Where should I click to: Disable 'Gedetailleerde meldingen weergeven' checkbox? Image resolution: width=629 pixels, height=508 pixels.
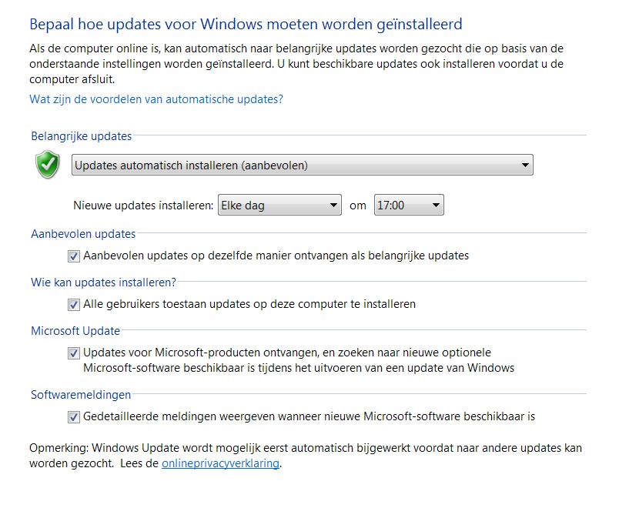pyautogui.click(x=73, y=417)
